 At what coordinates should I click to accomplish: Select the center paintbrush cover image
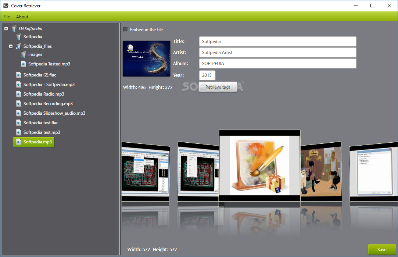click(x=259, y=165)
